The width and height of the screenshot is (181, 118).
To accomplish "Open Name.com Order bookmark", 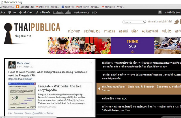I will (x=113, y=7).
